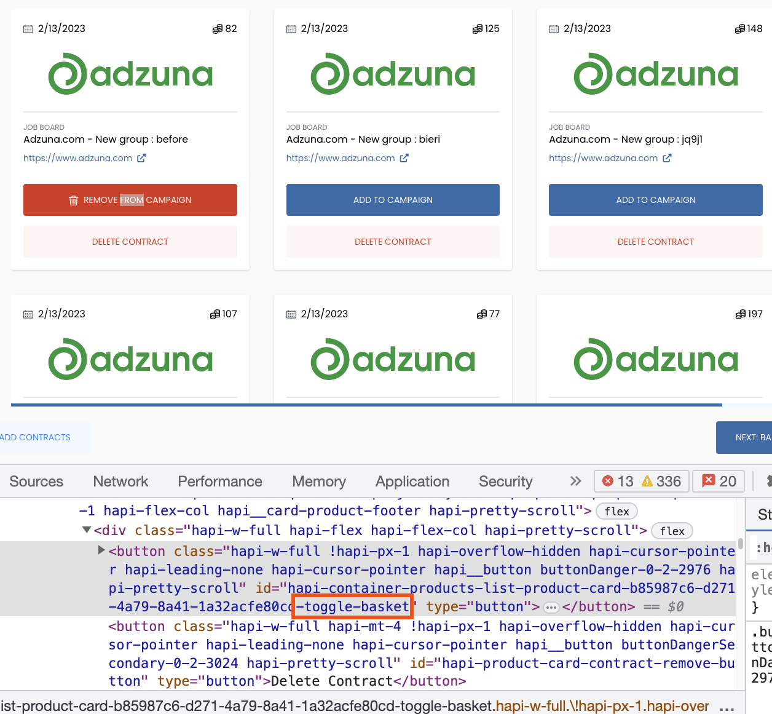Click Adzuna logo on the card showing 77

393,359
